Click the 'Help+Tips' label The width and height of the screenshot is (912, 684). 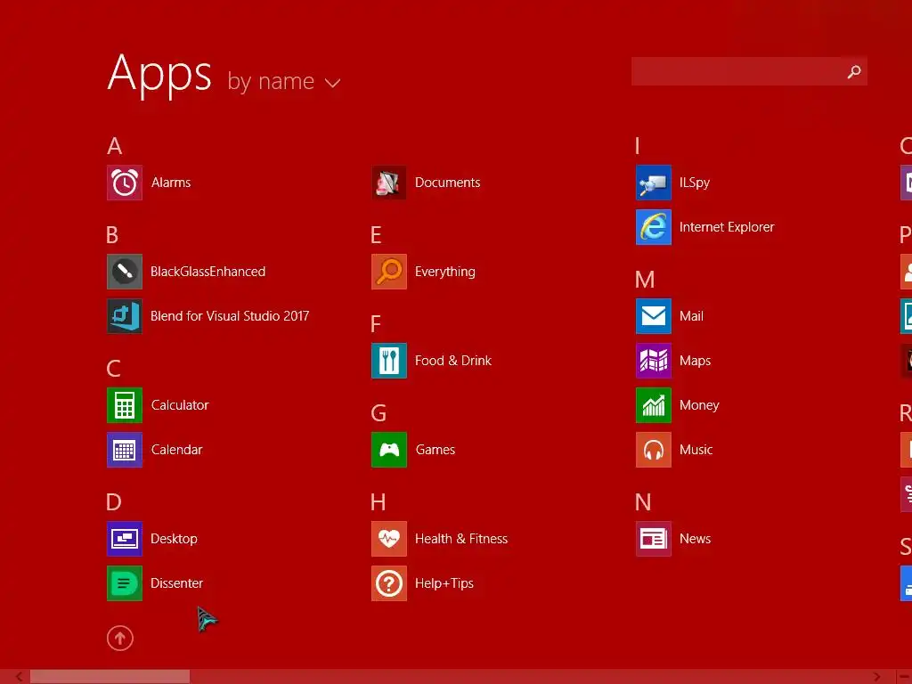[444, 583]
